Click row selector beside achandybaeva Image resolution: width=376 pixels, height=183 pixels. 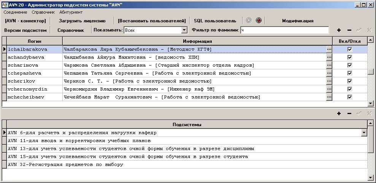tap(4, 57)
